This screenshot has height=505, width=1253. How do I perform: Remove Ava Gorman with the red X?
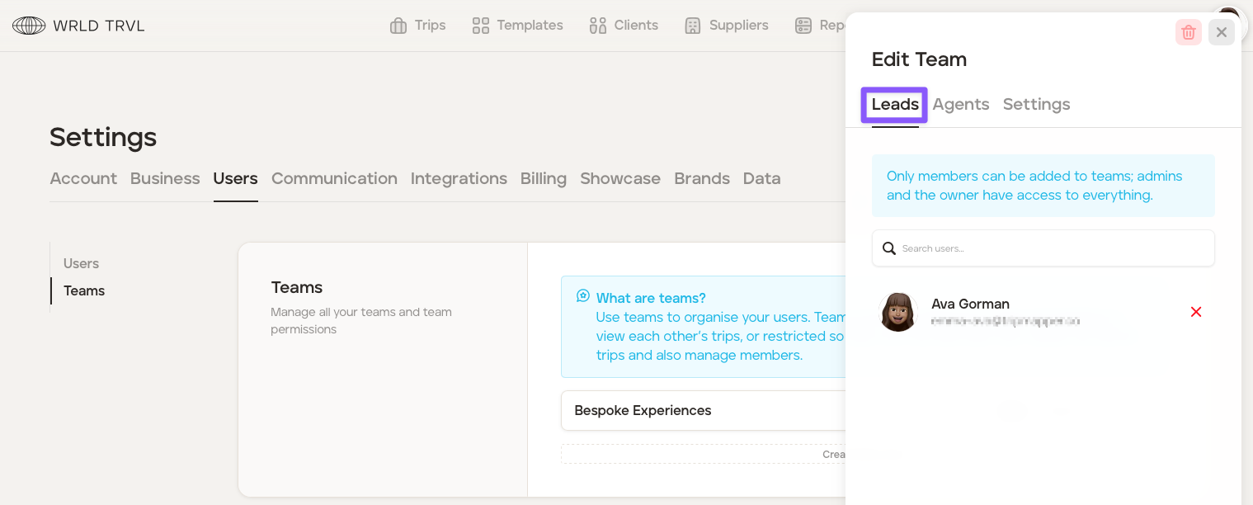coord(1195,312)
